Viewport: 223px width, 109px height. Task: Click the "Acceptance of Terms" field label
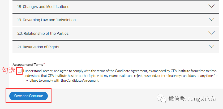click(x=28, y=64)
